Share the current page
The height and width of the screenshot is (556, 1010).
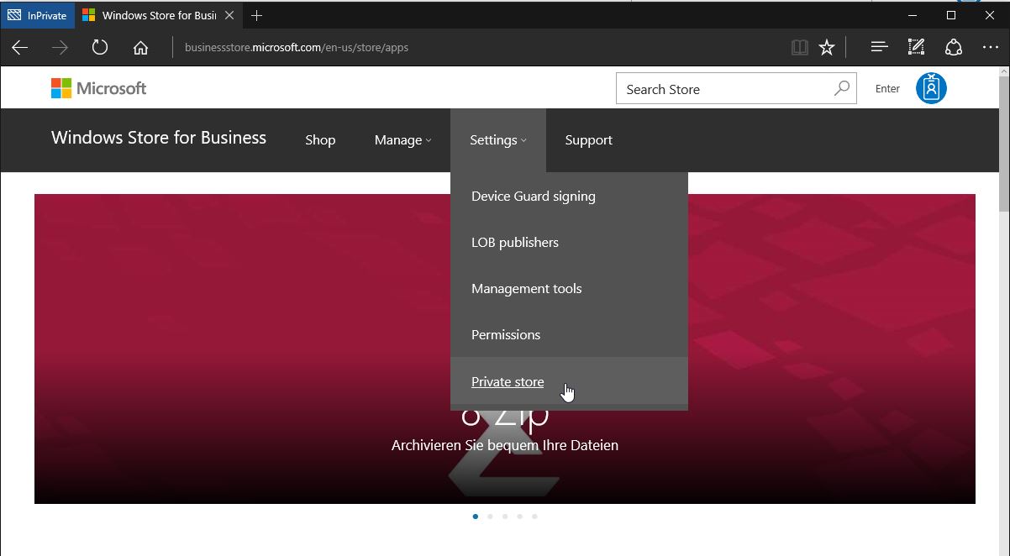pyautogui.click(x=954, y=47)
